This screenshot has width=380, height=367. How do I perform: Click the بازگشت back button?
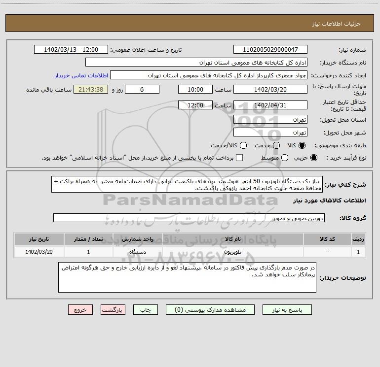(x=113, y=310)
